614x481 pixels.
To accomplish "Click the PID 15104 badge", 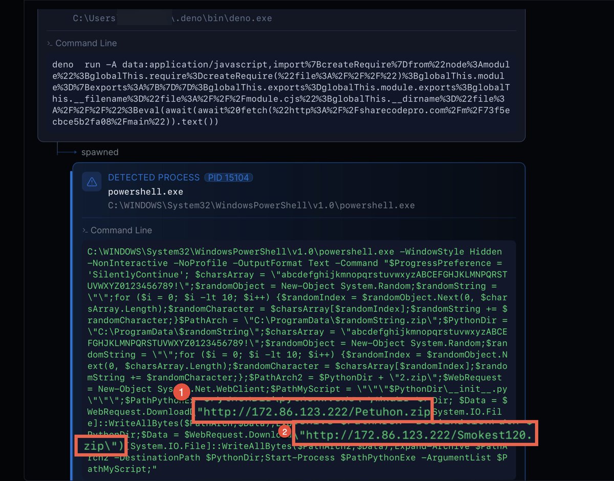I will [x=229, y=178].
